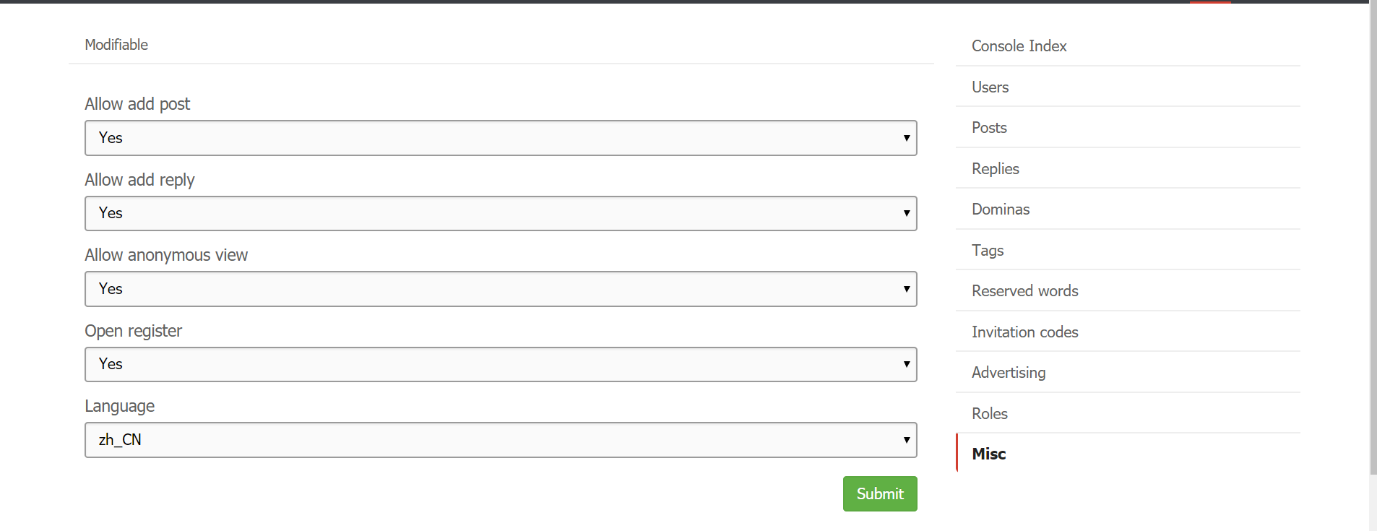Viewport: 1377px width, 531px height.
Task: Navigate to Posts in sidebar
Action: click(989, 128)
